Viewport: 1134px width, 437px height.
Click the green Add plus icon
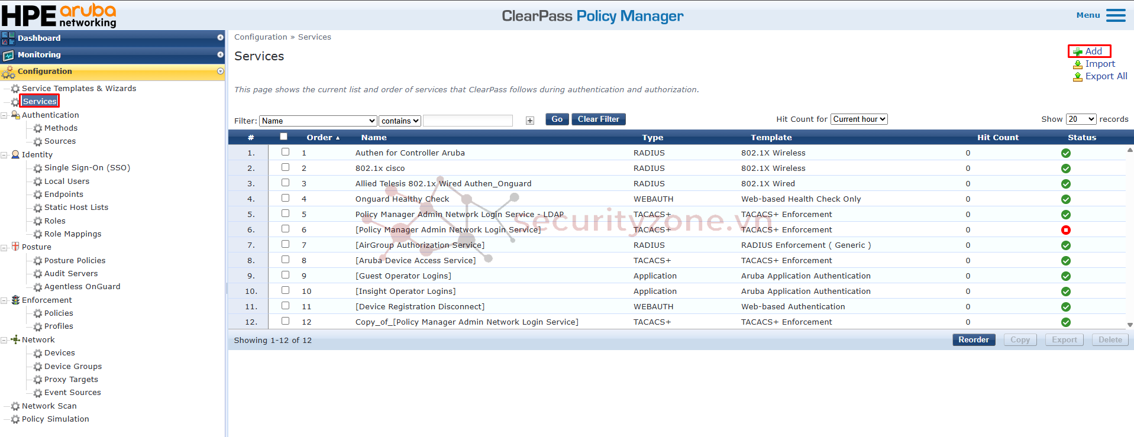(x=1078, y=52)
